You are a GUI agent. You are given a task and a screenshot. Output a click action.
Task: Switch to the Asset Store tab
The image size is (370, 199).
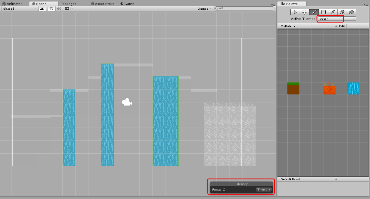(103, 4)
